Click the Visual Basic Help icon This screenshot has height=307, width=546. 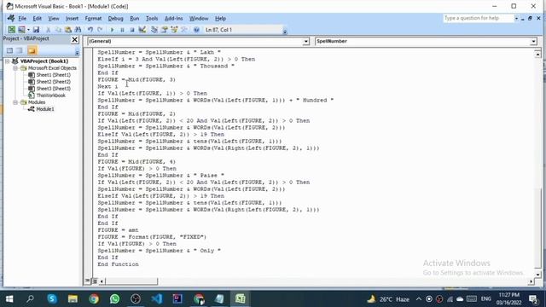coord(196,30)
